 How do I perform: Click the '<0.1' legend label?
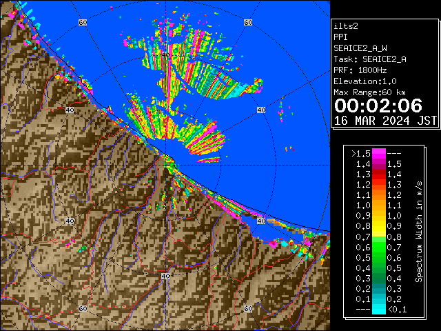[x=397, y=310]
